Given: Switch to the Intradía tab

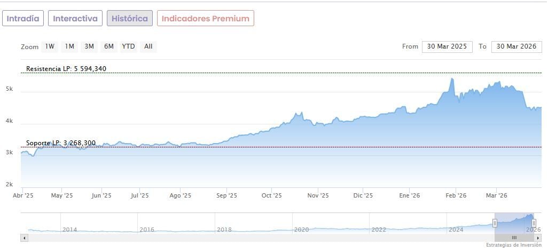Looking at the screenshot, I should click(23, 18).
